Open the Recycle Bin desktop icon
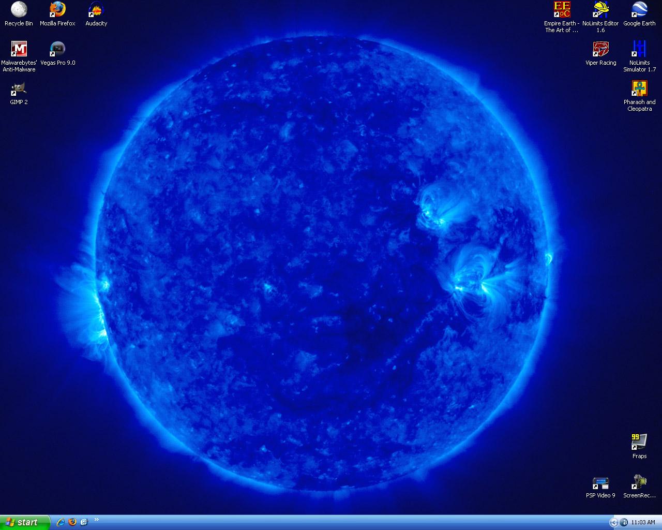The width and height of the screenshot is (662, 530). click(x=19, y=14)
